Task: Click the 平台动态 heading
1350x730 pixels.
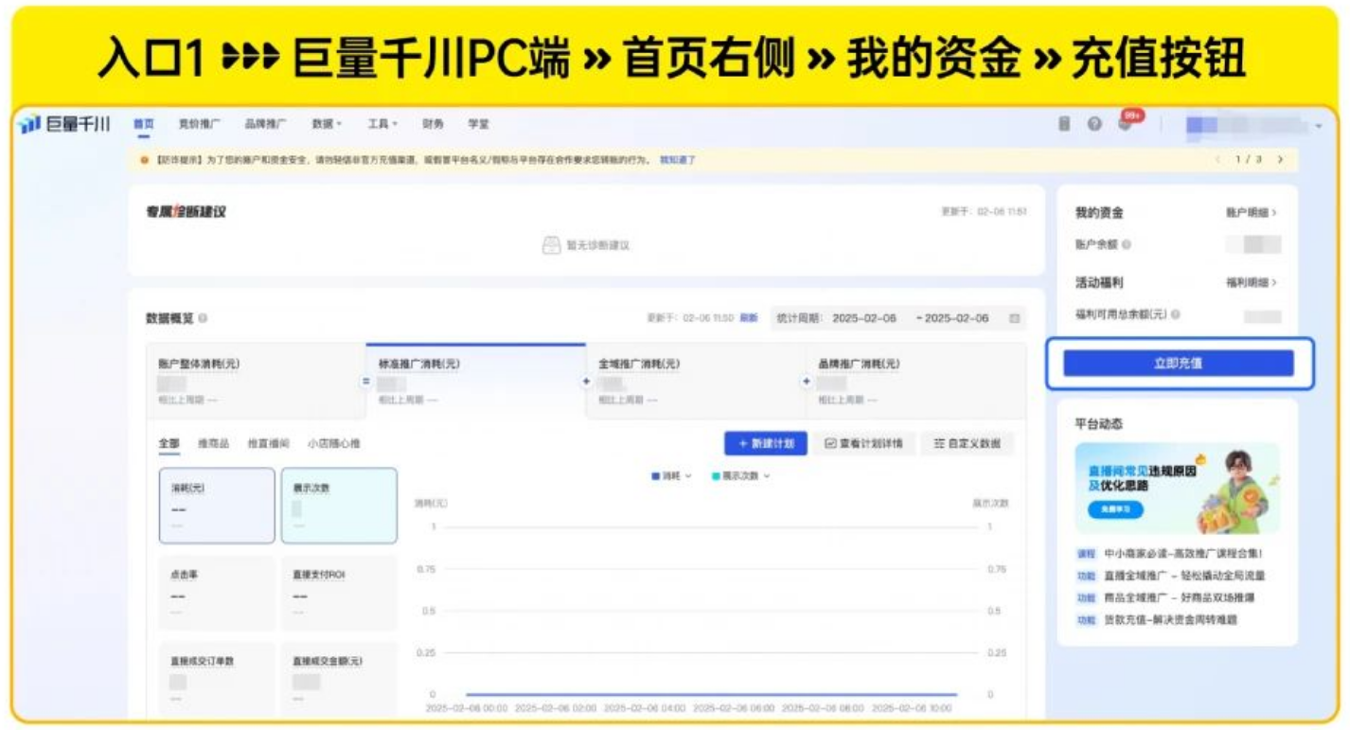Action: 1099,424
